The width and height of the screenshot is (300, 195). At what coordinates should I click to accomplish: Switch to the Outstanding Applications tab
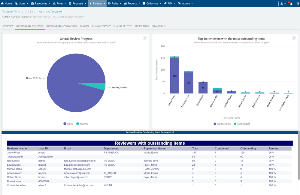(x=62, y=26)
